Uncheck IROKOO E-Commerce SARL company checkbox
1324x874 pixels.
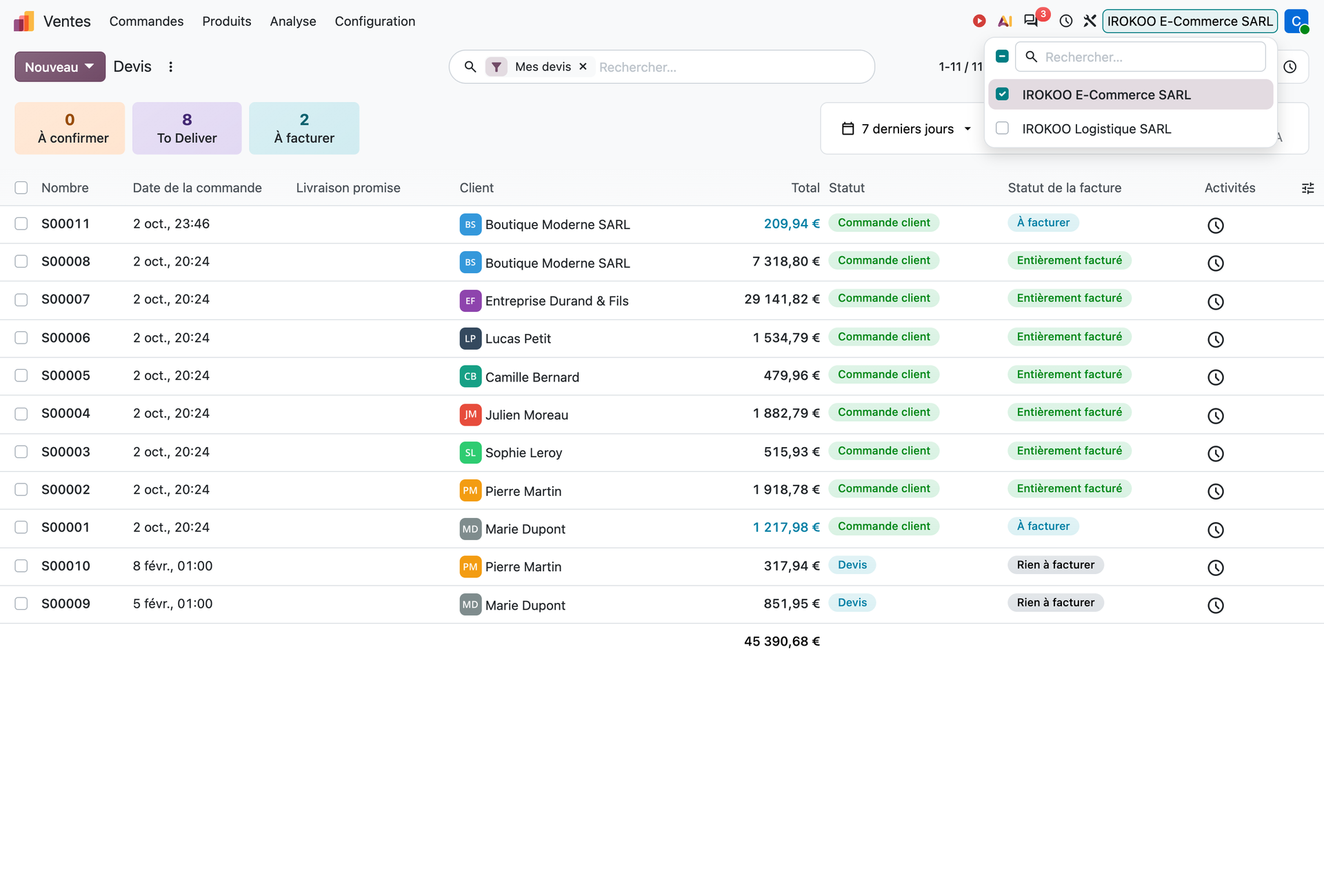click(1003, 94)
